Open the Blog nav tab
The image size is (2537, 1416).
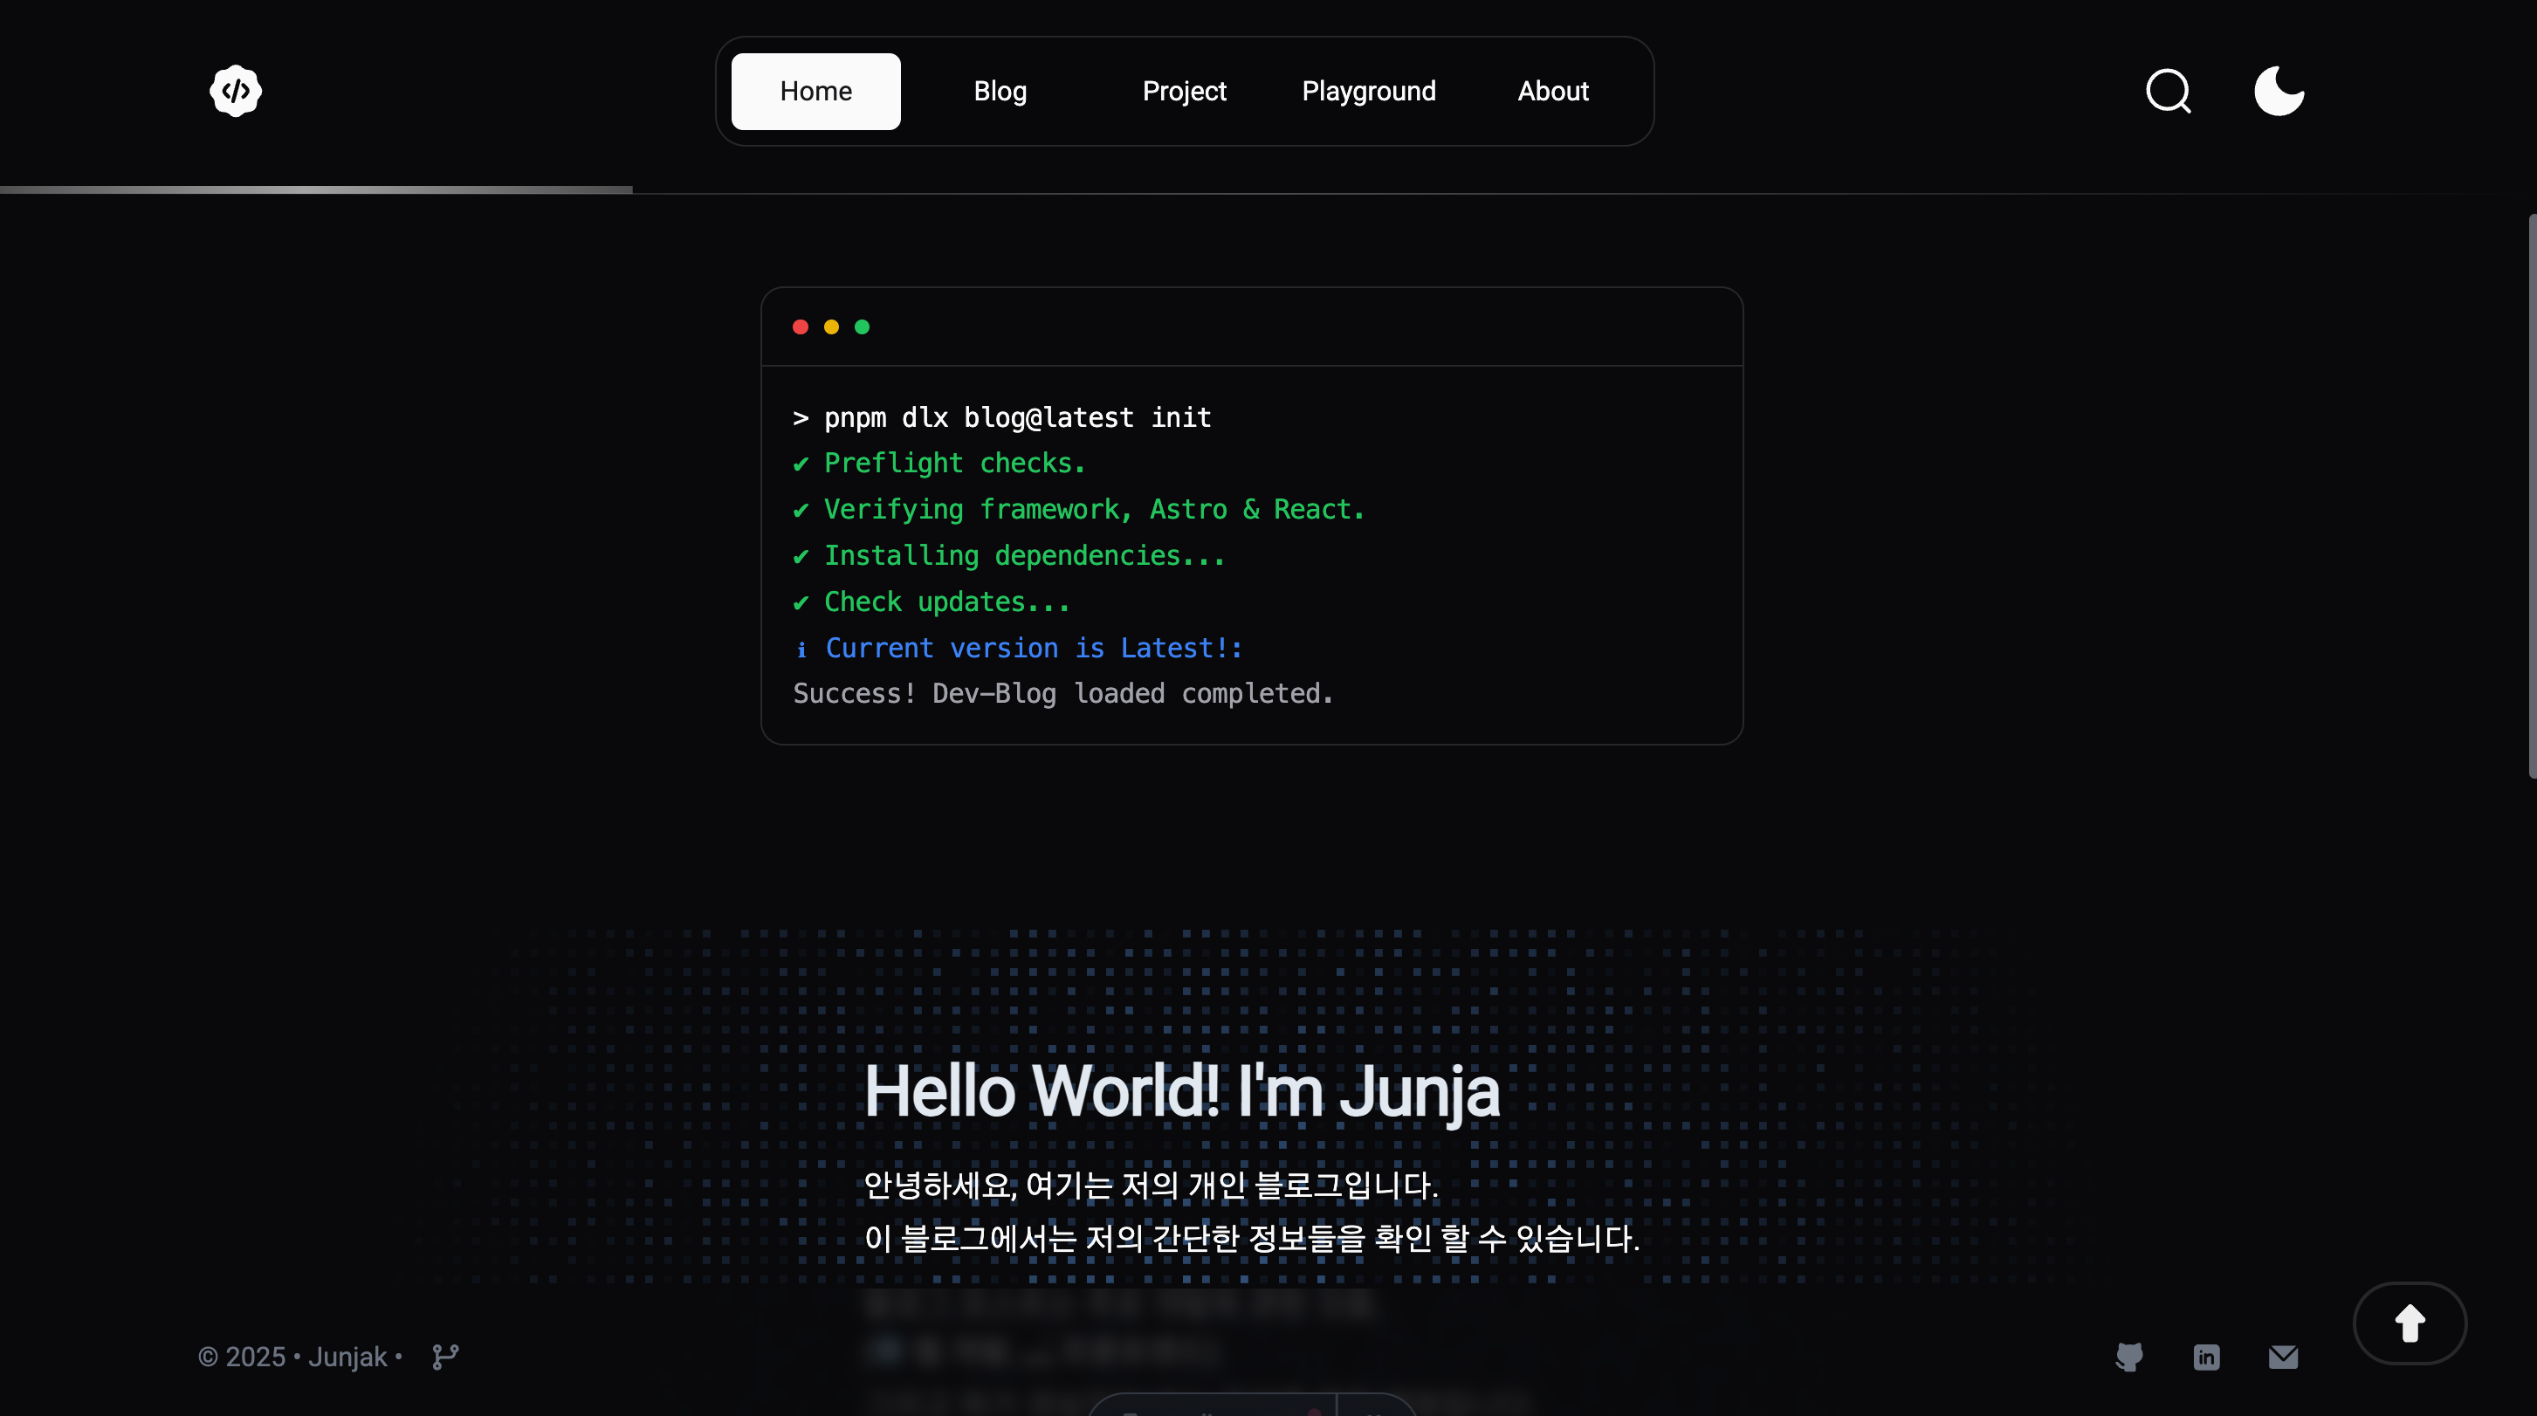coord(1000,91)
